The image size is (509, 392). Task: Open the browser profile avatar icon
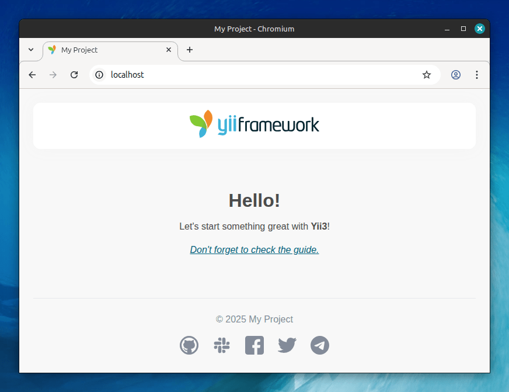coord(456,75)
